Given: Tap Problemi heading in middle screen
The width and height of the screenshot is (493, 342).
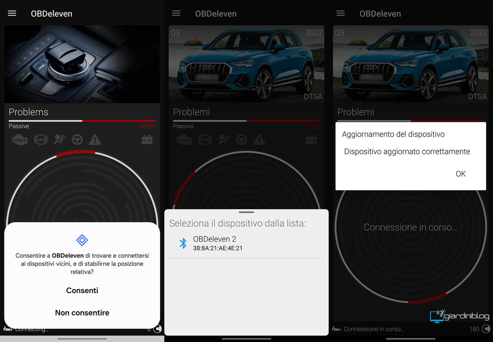Looking at the screenshot, I should click(191, 112).
